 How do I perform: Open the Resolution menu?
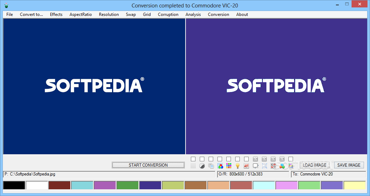(109, 15)
